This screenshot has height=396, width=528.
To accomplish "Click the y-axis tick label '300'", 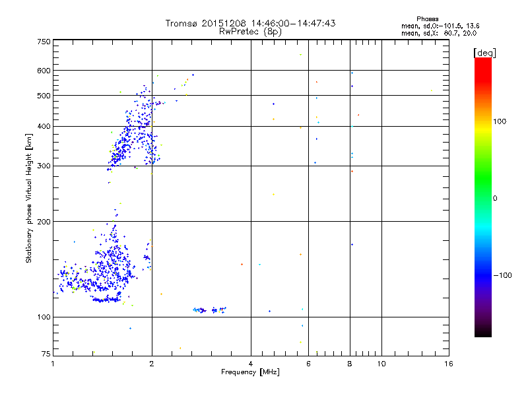I will pos(44,166).
